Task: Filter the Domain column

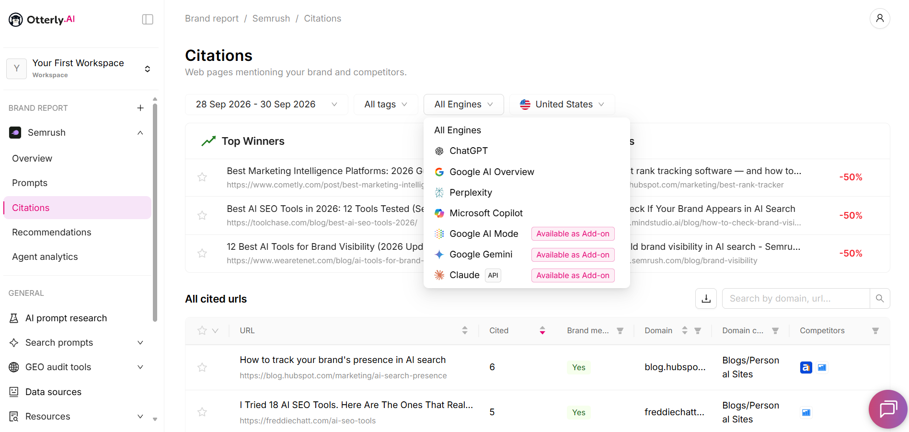Action: (698, 331)
